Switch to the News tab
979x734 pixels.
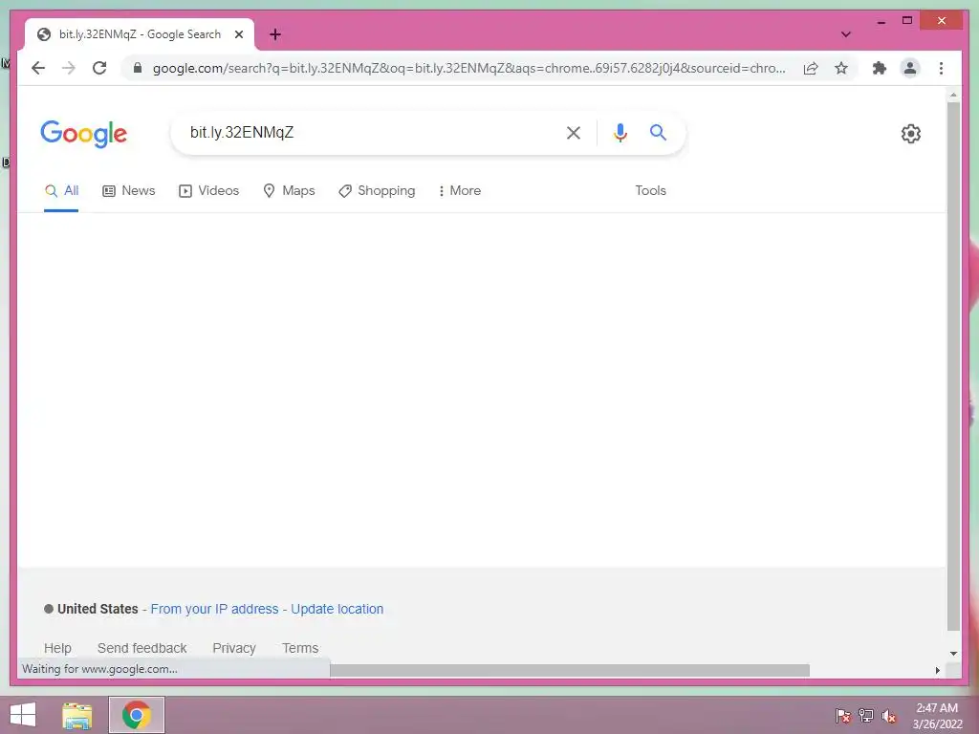tap(129, 190)
